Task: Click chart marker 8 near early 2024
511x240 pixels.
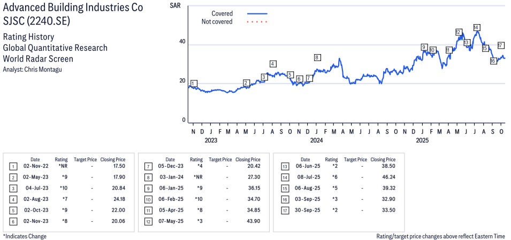Action: [317, 57]
